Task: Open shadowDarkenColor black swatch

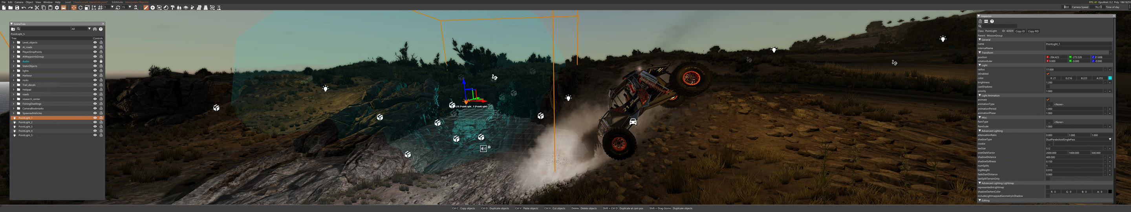Action: [1110, 192]
